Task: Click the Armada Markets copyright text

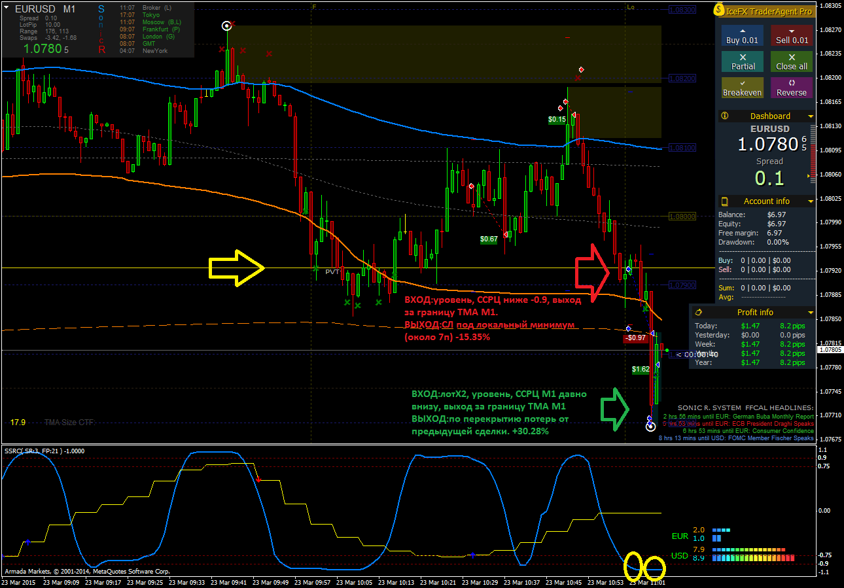Action: click(x=86, y=571)
